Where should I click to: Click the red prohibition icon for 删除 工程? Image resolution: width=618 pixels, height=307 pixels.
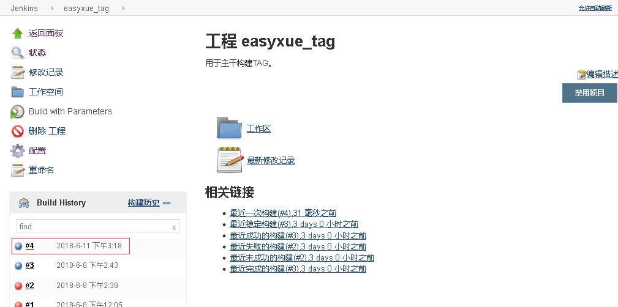click(x=17, y=131)
